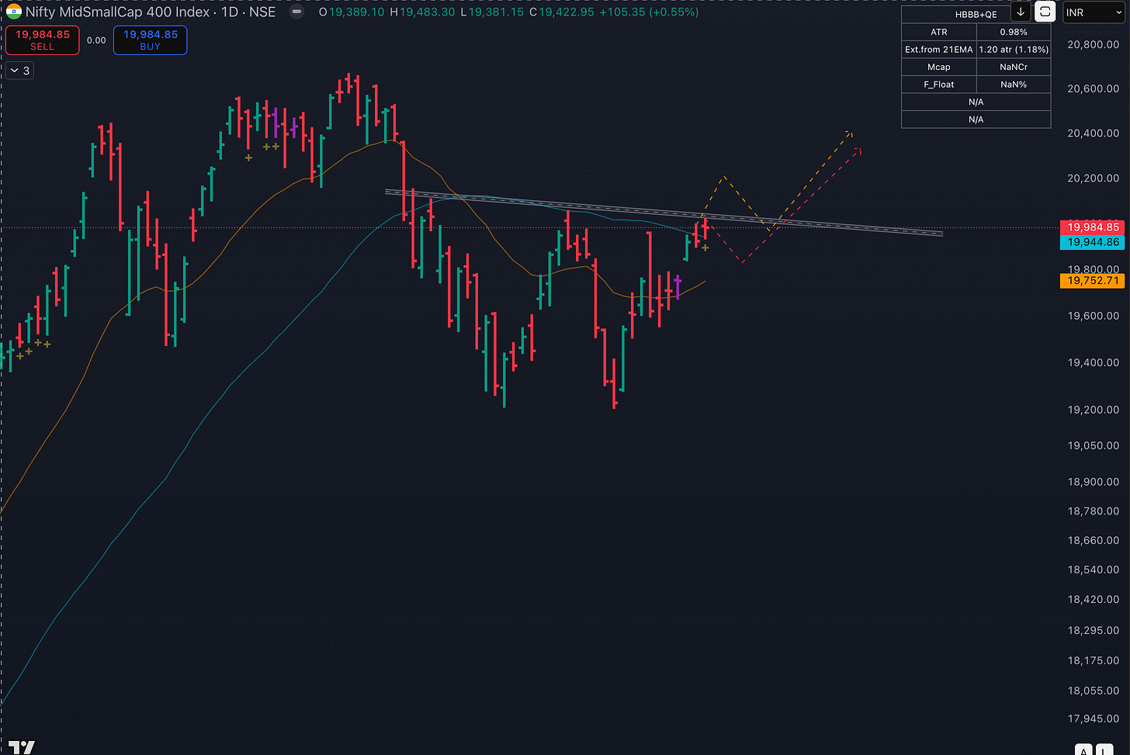Click the 18,420.00 price scale label

[1094, 600]
